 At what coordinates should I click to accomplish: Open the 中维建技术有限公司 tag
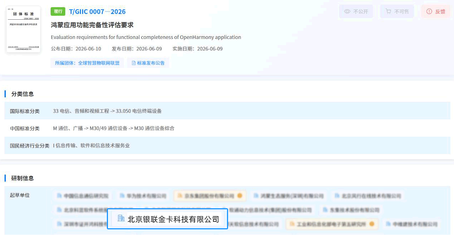(411, 224)
